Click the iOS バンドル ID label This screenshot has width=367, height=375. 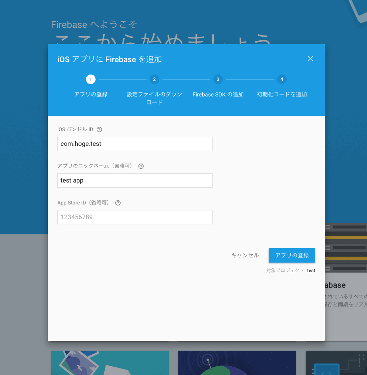coord(75,129)
